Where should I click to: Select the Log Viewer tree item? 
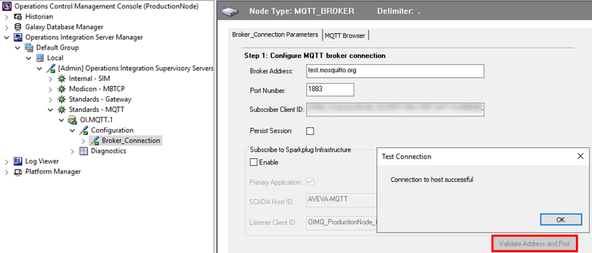(42, 161)
